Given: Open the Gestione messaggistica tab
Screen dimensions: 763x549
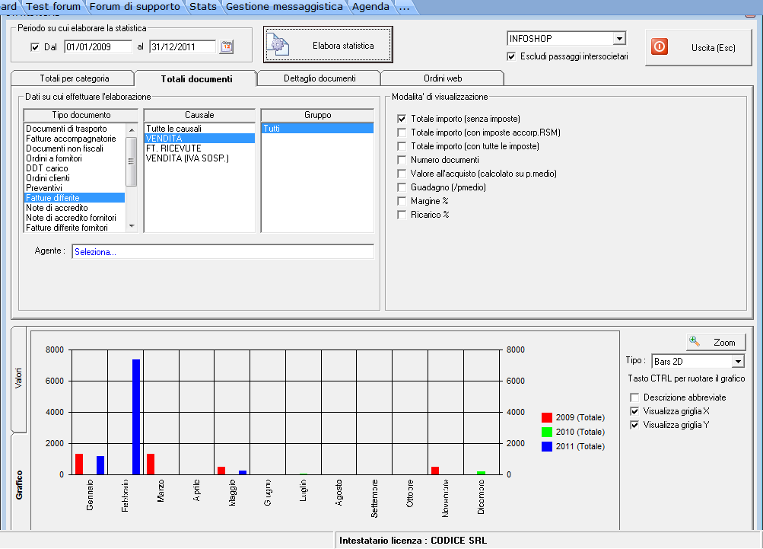Looking at the screenshot, I should pyautogui.click(x=285, y=7).
